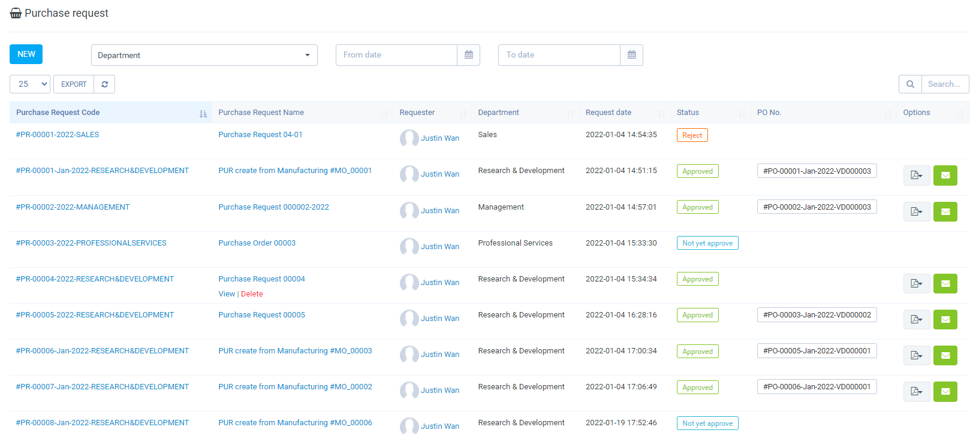
Task: Open PDF options for Purchase Request 00005
Action: click(x=916, y=320)
